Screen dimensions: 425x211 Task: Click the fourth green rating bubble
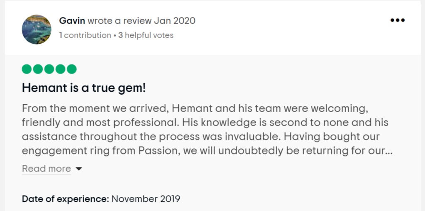[x=61, y=69]
